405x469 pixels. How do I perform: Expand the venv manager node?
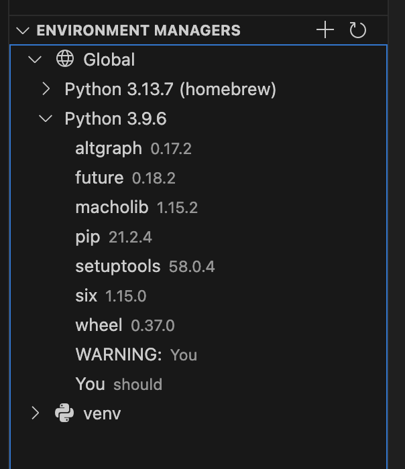point(36,413)
